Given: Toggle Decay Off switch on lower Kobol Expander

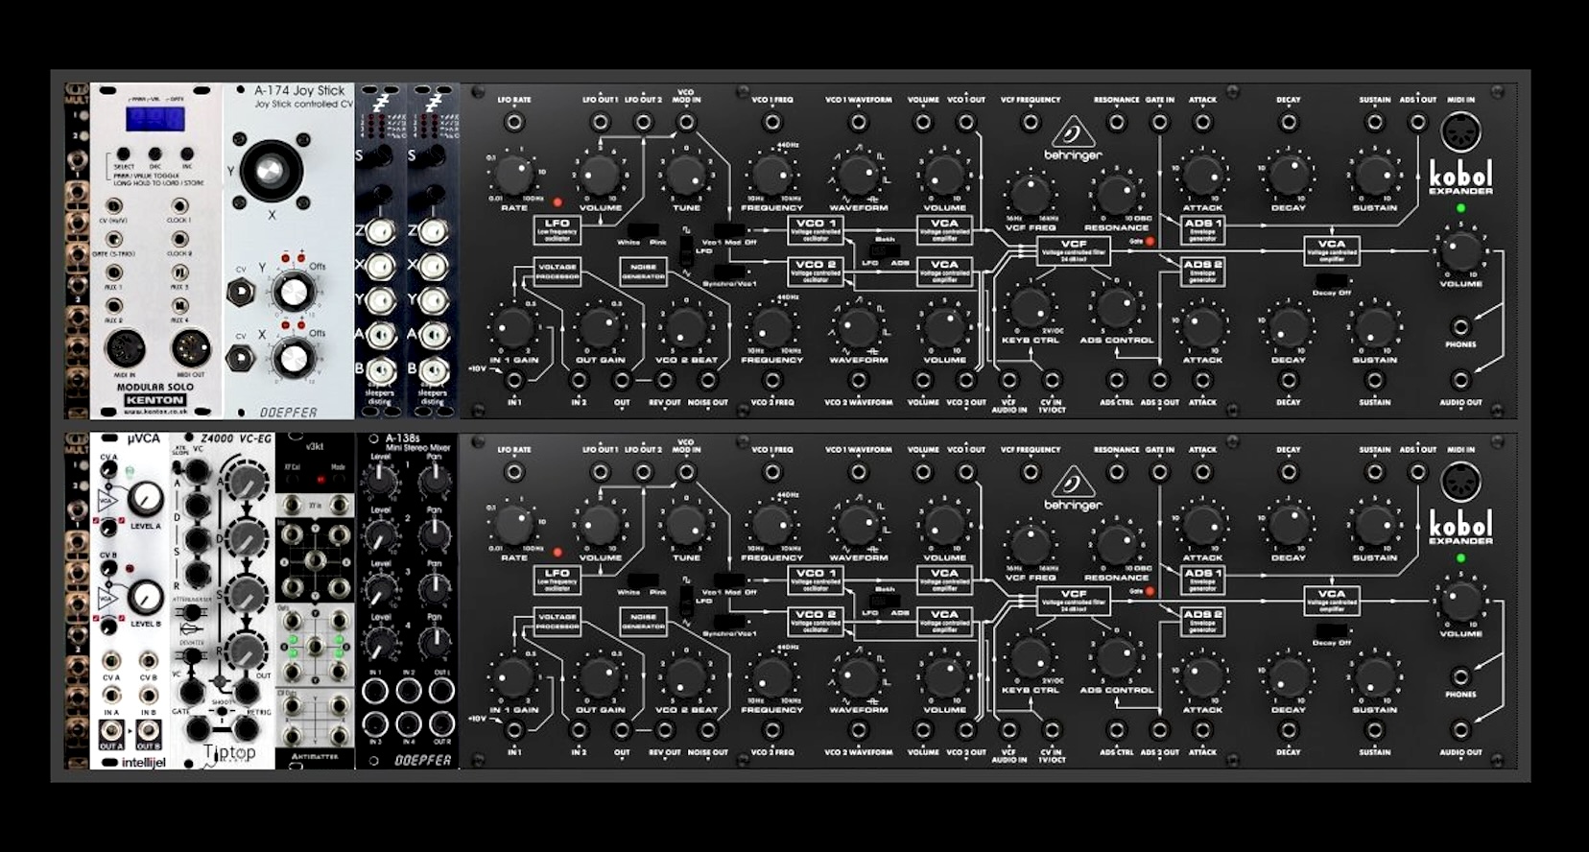Looking at the screenshot, I should (1331, 630).
